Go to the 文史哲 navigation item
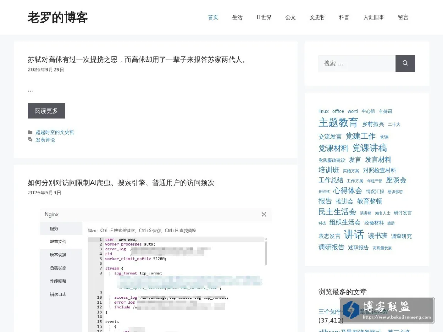Image resolution: width=443 pixels, height=332 pixels. (x=317, y=17)
